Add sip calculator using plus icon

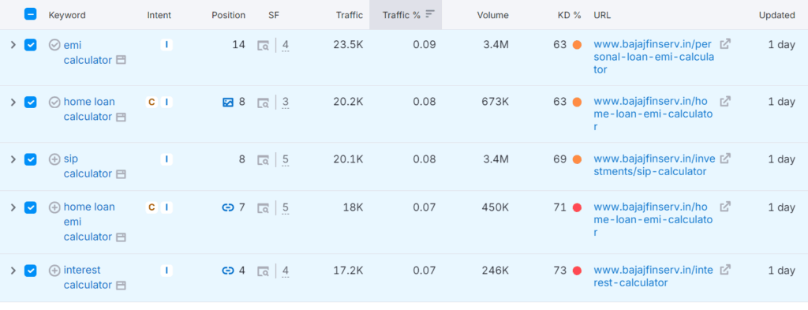tap(54, 159)
